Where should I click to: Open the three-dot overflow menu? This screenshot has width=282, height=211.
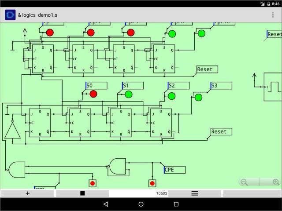click(x=273, y=15)
